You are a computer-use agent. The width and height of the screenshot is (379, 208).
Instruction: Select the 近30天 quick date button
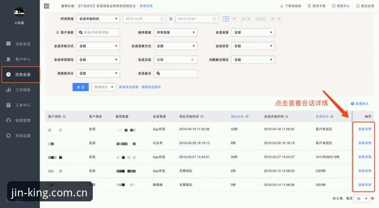(260, 19)
